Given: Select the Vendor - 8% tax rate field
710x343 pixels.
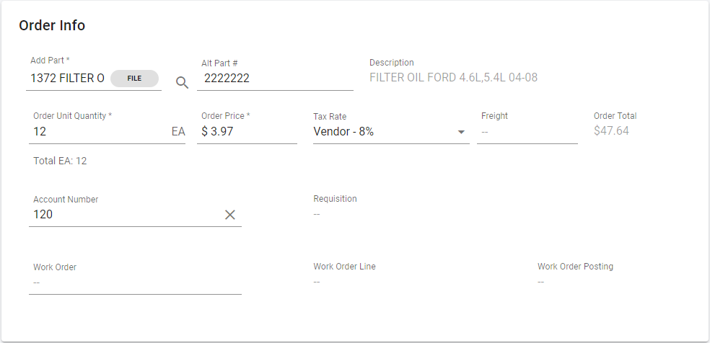Looking at the screenshot, I should (x=382, y=132).
